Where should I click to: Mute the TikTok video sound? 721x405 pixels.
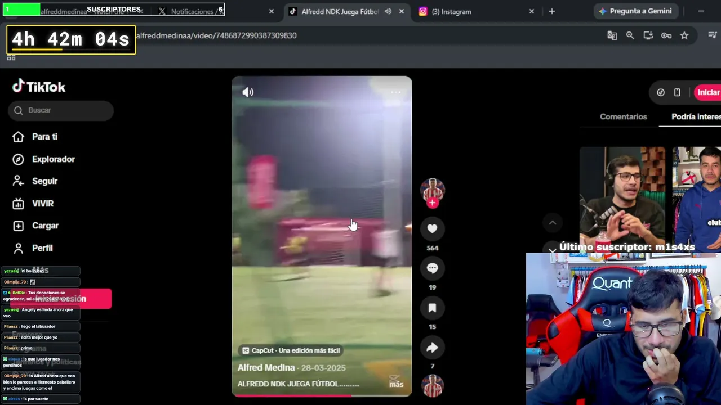(x=248, y=92)
